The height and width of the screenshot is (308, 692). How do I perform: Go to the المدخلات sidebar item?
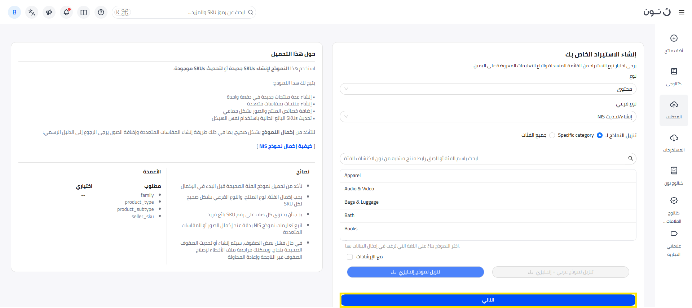coord(674,110)
